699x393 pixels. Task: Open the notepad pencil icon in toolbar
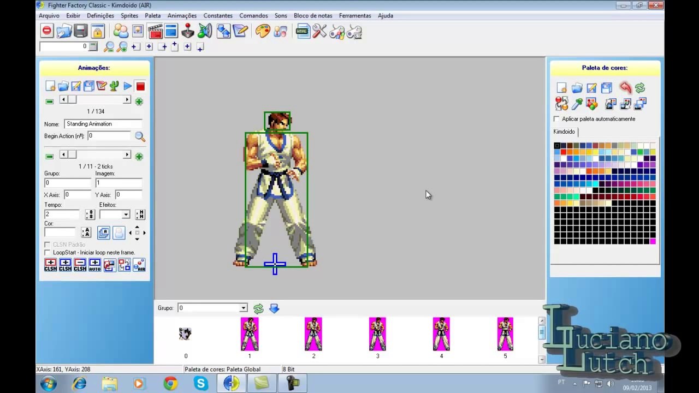coord(240,31)
